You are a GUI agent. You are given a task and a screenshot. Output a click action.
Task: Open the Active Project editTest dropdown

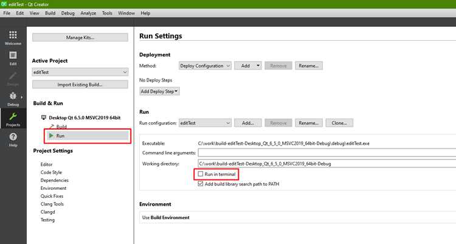[80, 72]
